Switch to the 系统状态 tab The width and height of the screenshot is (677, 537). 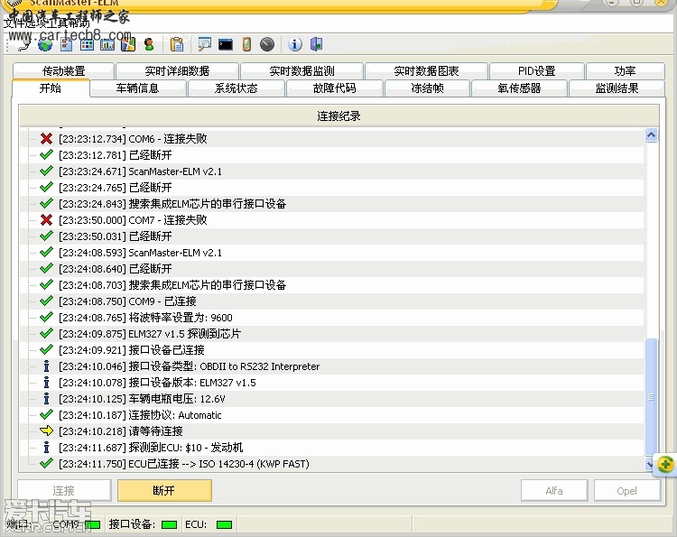[x=236, y=88]
